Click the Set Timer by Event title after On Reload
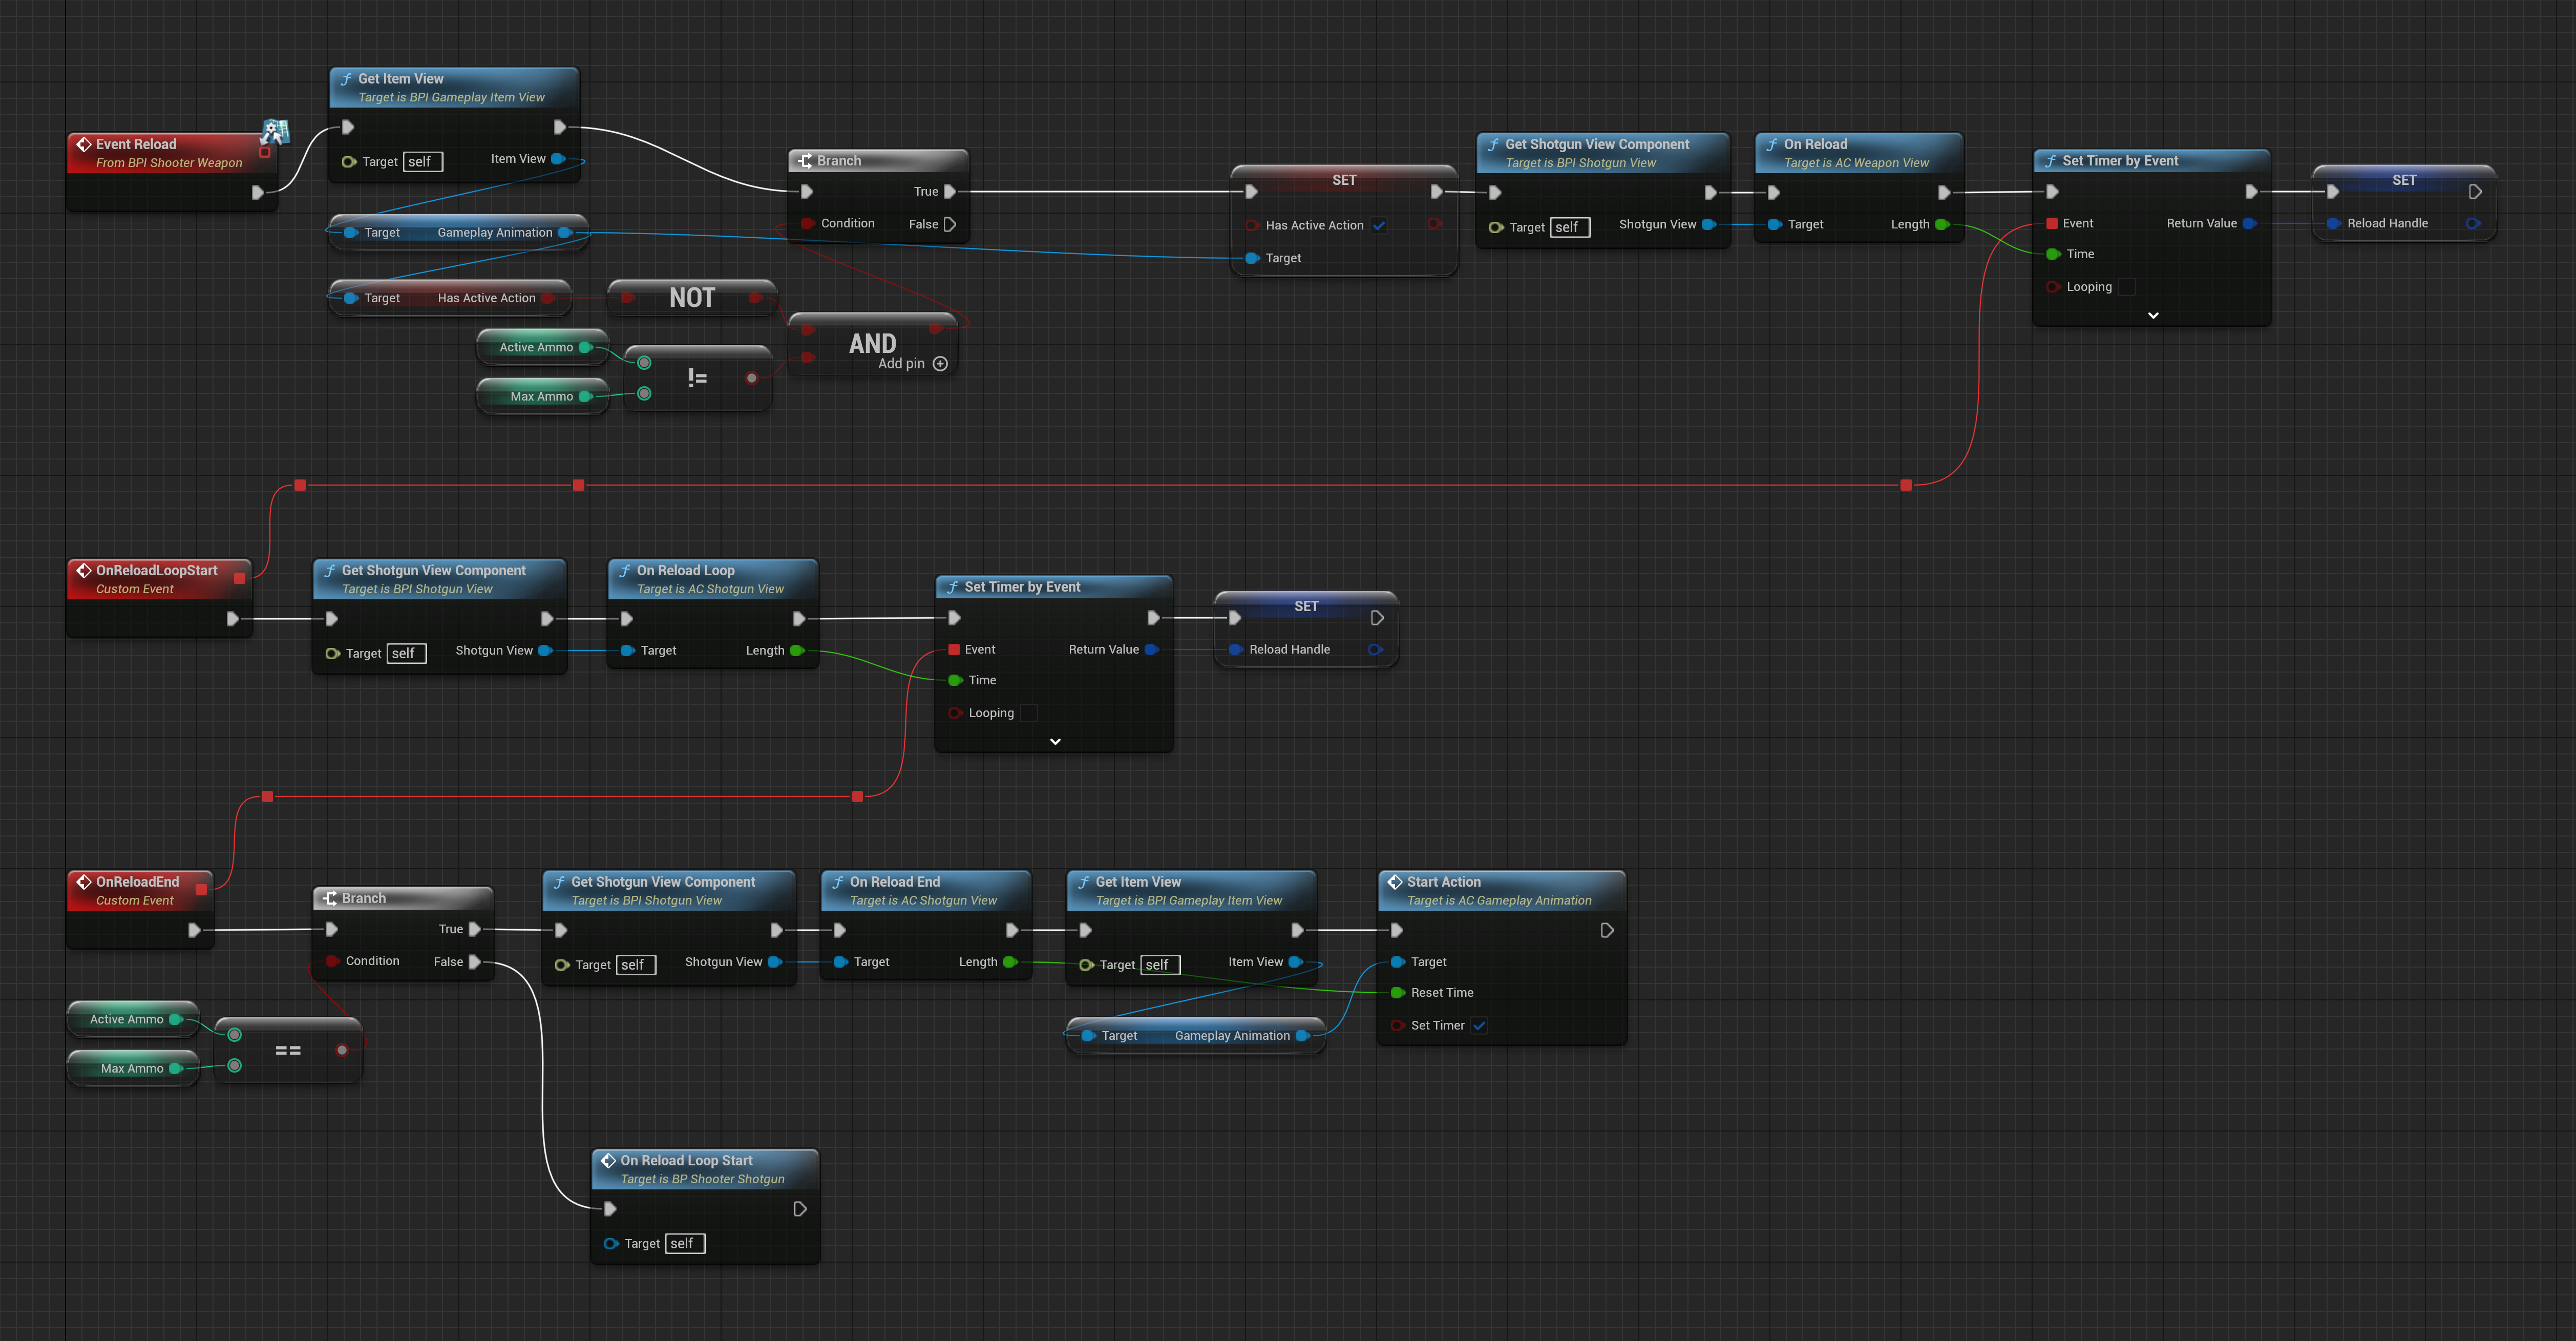Viewport: 2576px width, 1341px height. (x=2120, y=161)
